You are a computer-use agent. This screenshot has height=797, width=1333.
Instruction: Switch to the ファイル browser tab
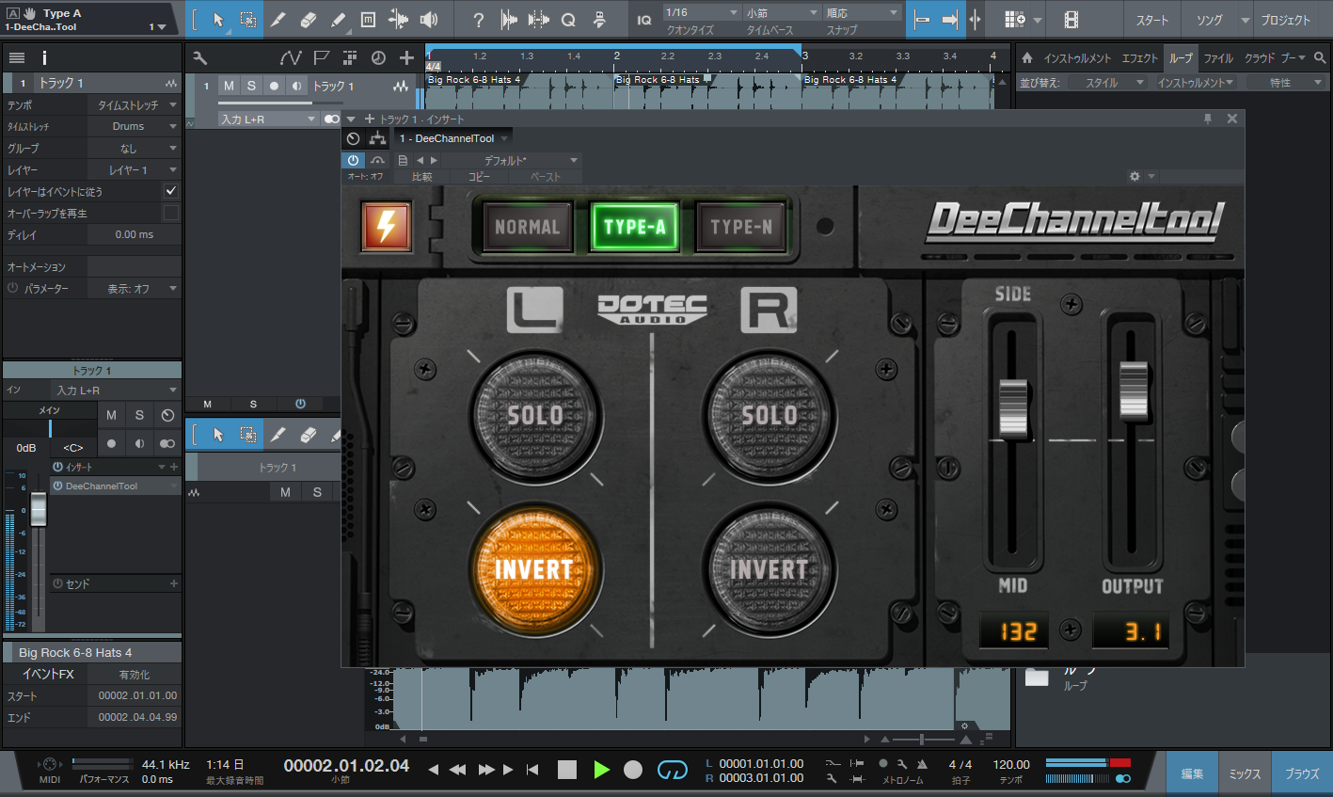pyautogui.click(x=1218, y=57)
